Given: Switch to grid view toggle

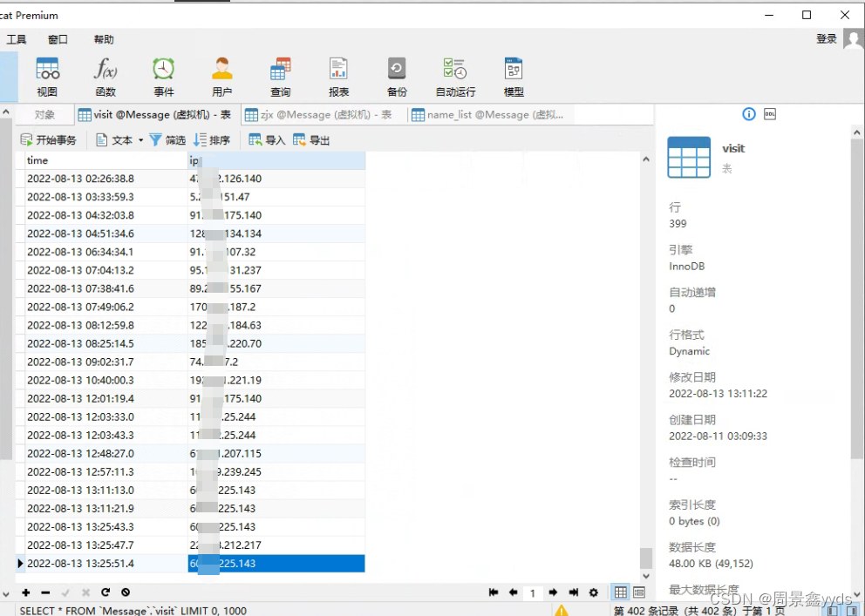Looking at the screenshot, I should 621,592.
